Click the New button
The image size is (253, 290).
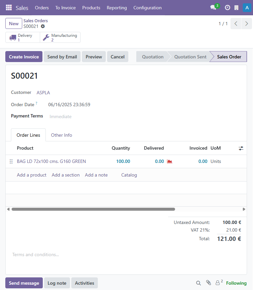14,24
